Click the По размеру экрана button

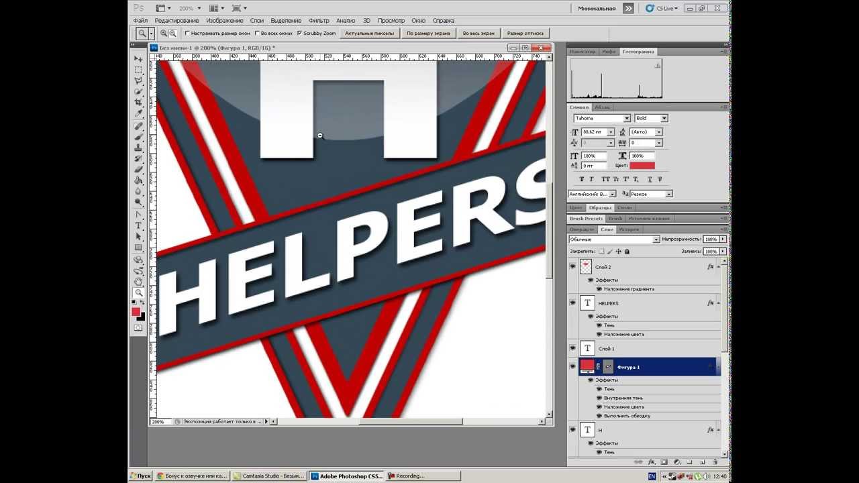(428, 33)
